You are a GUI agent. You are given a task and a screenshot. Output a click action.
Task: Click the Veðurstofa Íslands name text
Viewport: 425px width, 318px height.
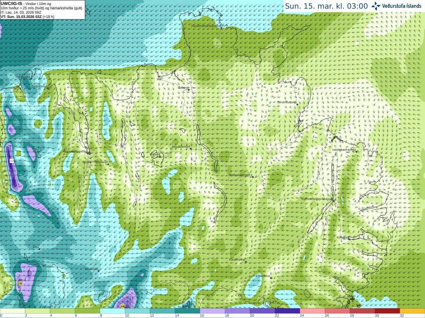pyautogui.click(x=402, y=6)
